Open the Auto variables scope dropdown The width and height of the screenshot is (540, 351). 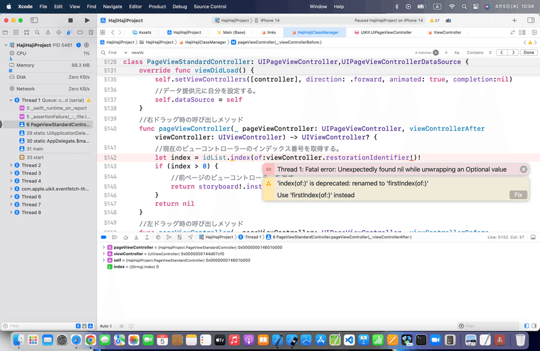pyautogui.click(x=106, y=326)
